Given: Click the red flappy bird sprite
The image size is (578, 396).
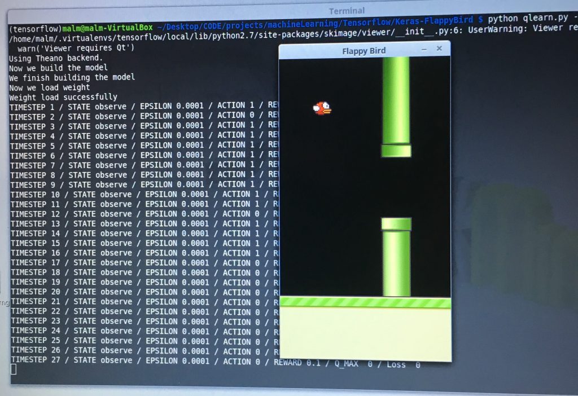Looking at the screenshot, I should click(x=322, y=108).
